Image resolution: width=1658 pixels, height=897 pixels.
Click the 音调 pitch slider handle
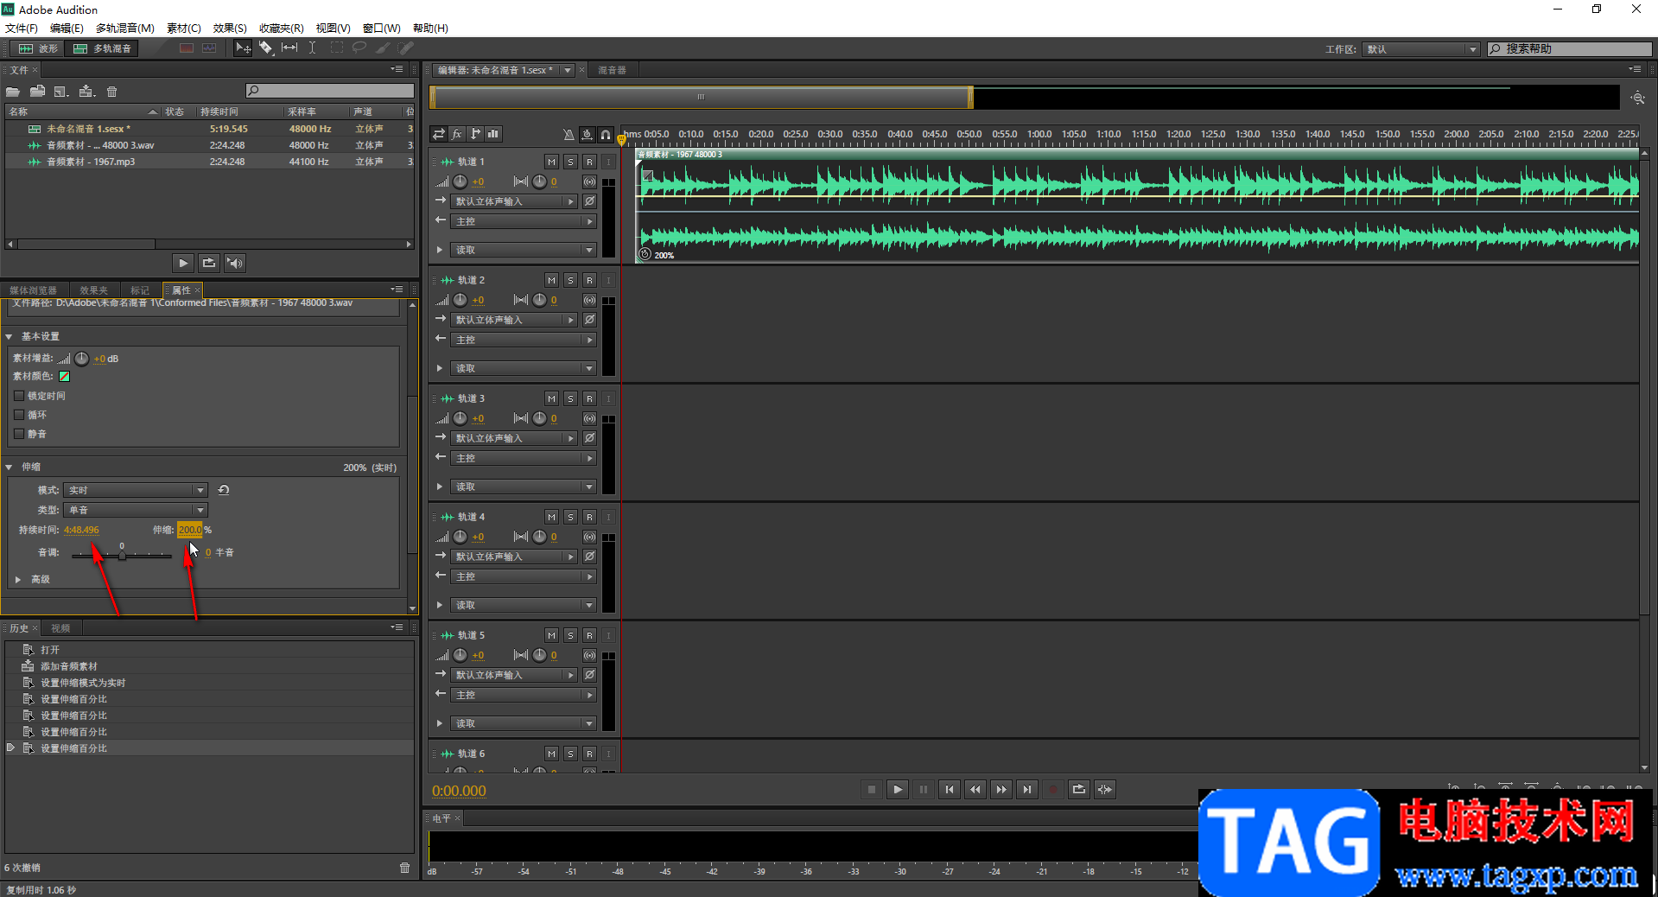(122, 556)
